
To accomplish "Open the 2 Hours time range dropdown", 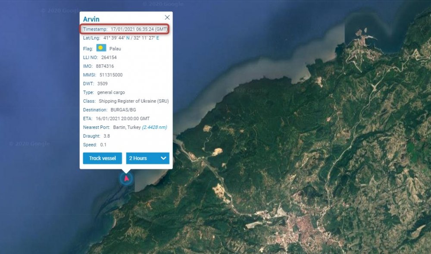I will point(147,158).
